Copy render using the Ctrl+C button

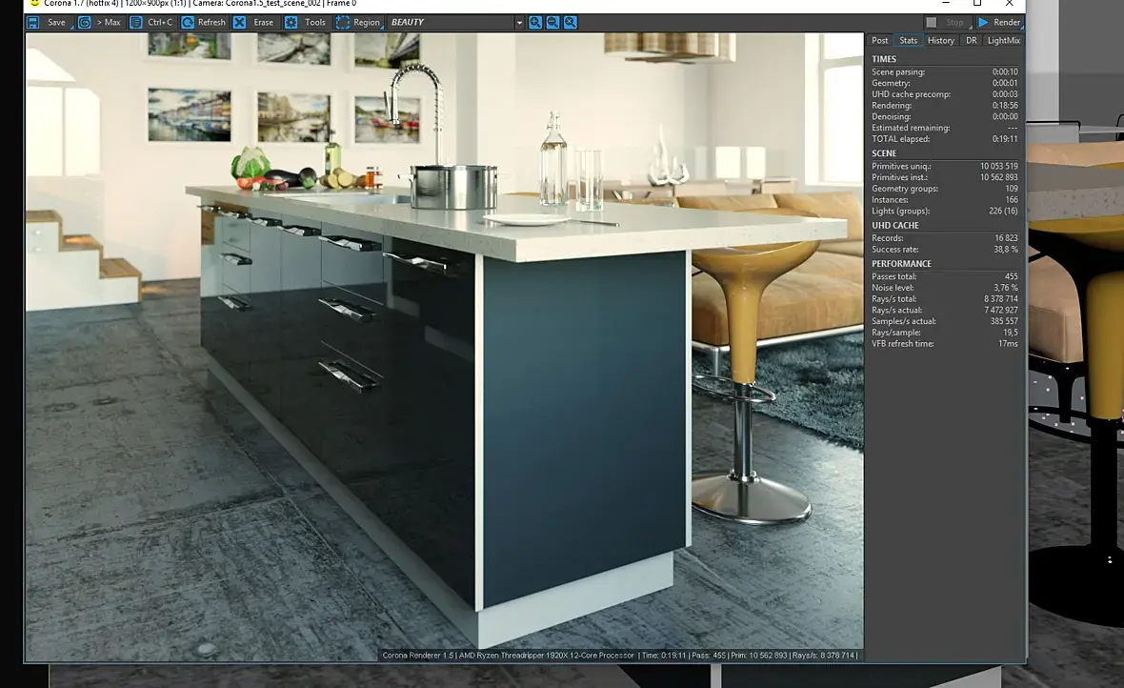[151, 22]
